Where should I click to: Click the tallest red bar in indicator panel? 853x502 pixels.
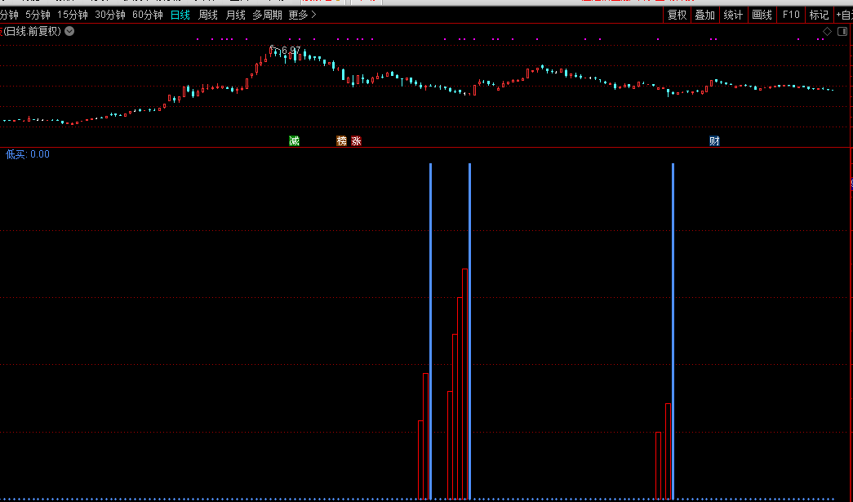click(465, 384)
